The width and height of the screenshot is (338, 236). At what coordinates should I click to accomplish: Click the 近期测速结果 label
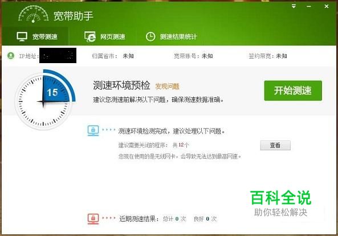(x=139, y=219)
